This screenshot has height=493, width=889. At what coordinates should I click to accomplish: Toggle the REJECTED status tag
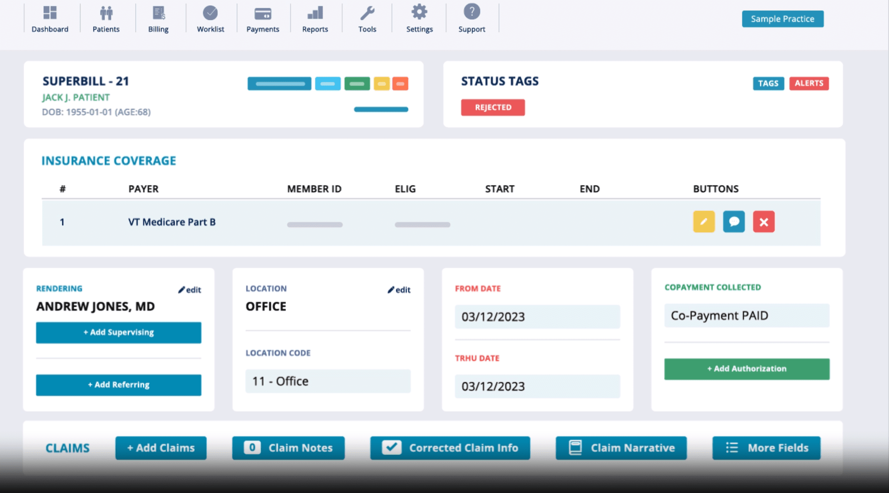(x=492, y=107)
